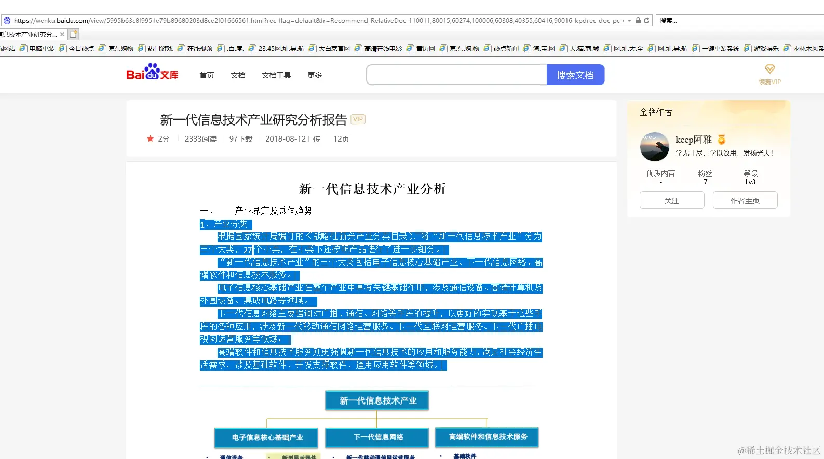Focus the Wenku document search input
This screenshot has width=824, height=459.
pyautogui.click(x=456, y=75)
